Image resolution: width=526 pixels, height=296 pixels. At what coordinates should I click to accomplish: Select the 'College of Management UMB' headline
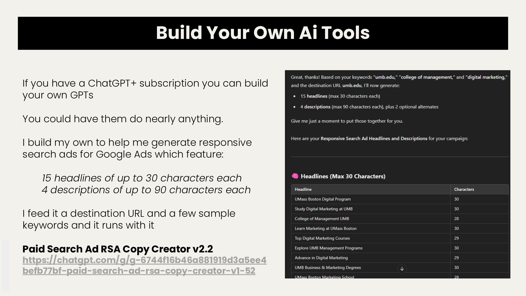click(322, 219)
